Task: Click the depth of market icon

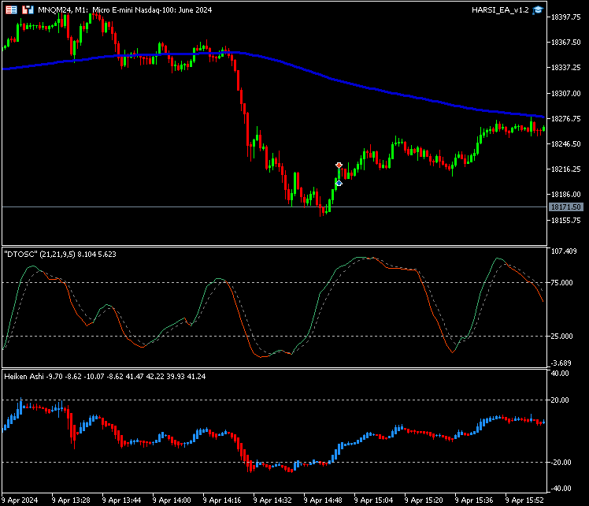Action: click(28, 9)
